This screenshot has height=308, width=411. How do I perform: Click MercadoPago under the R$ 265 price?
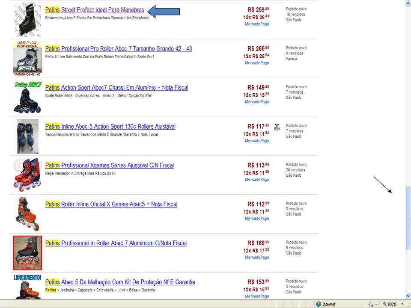(x=257, y=63)
